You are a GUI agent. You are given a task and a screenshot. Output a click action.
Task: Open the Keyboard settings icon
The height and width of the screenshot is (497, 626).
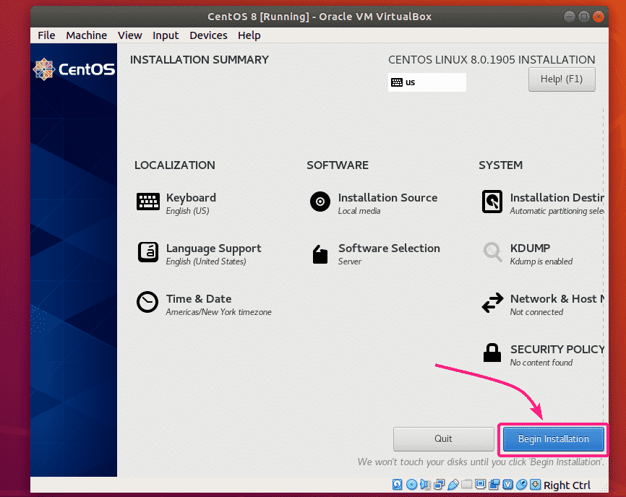pyautogui.click(x=148, y=202)
